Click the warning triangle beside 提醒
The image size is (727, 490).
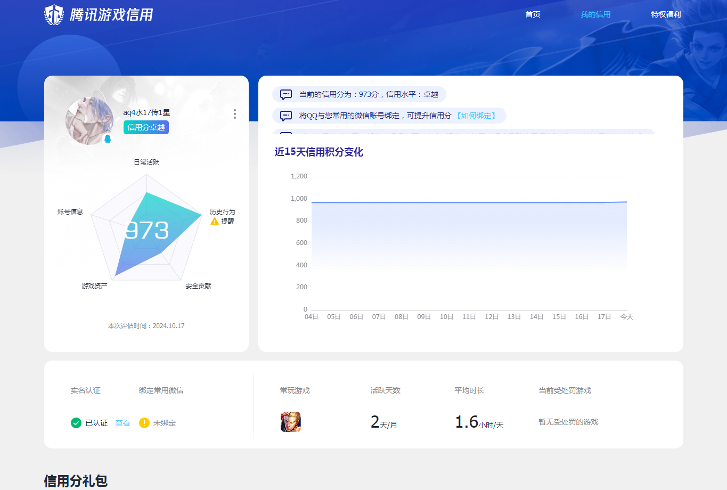tap(215, 221)
